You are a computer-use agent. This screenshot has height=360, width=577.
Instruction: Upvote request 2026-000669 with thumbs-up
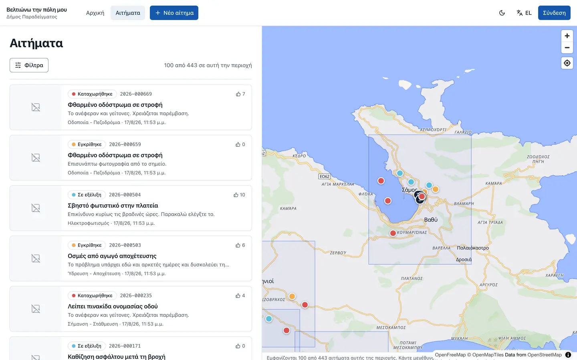click(x=240, y=94)
